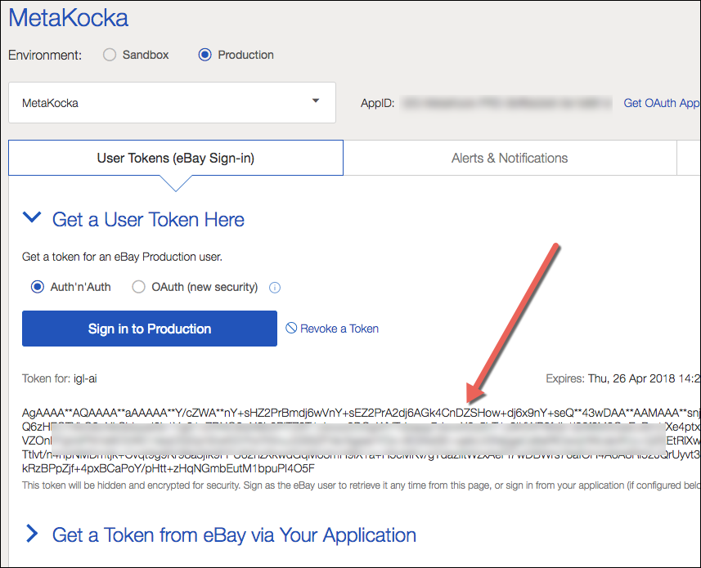
Task: Select the Sandbox environment radio button
Action: 110,55
